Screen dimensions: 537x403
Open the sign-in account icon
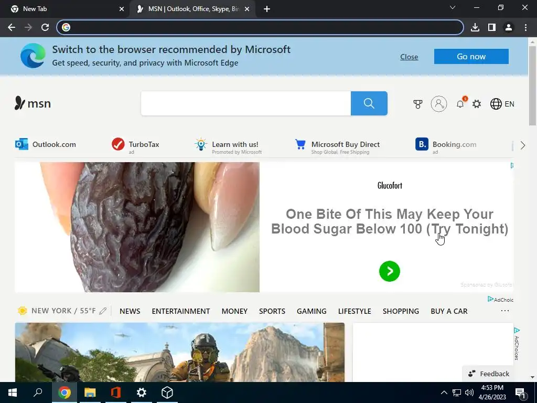click(439, 104)
